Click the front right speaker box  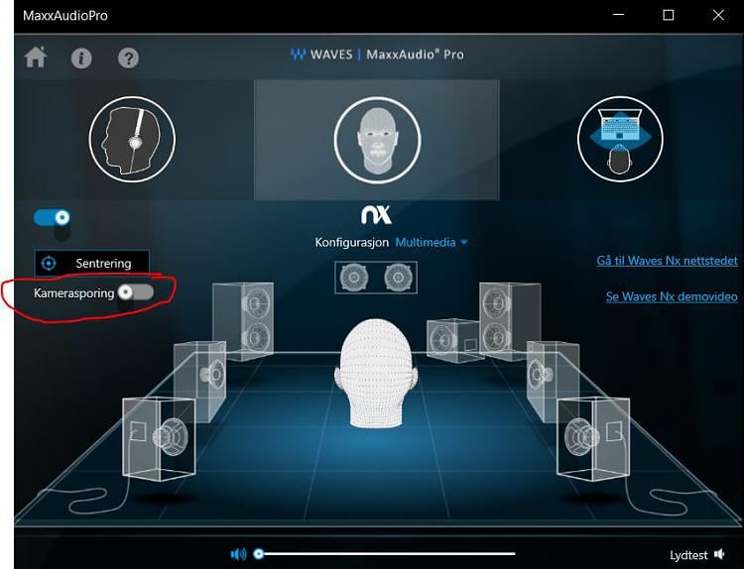[593, 438]
